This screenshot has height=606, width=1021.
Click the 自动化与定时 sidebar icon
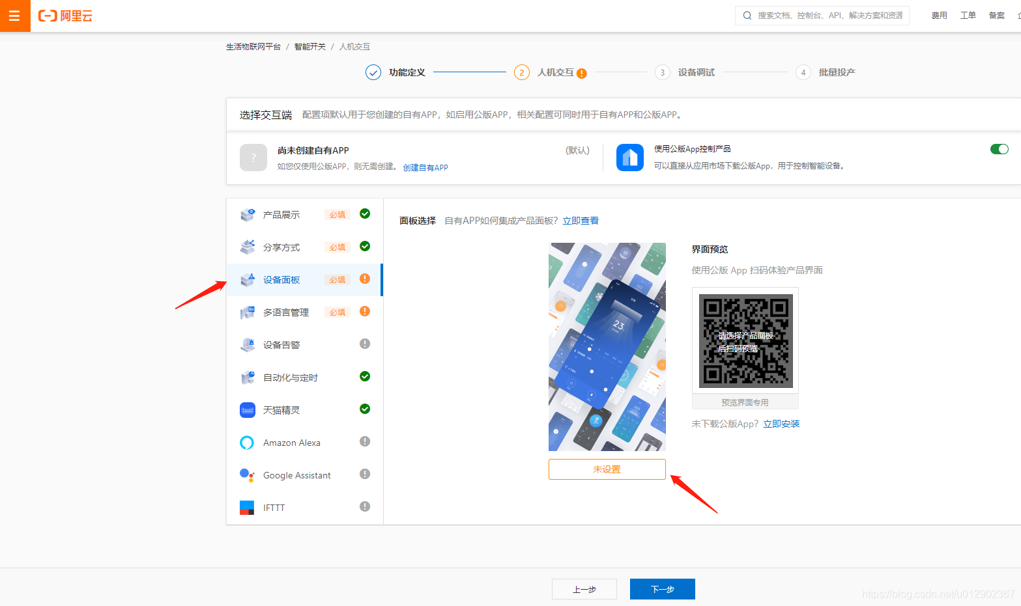click(x=248, y=378)
